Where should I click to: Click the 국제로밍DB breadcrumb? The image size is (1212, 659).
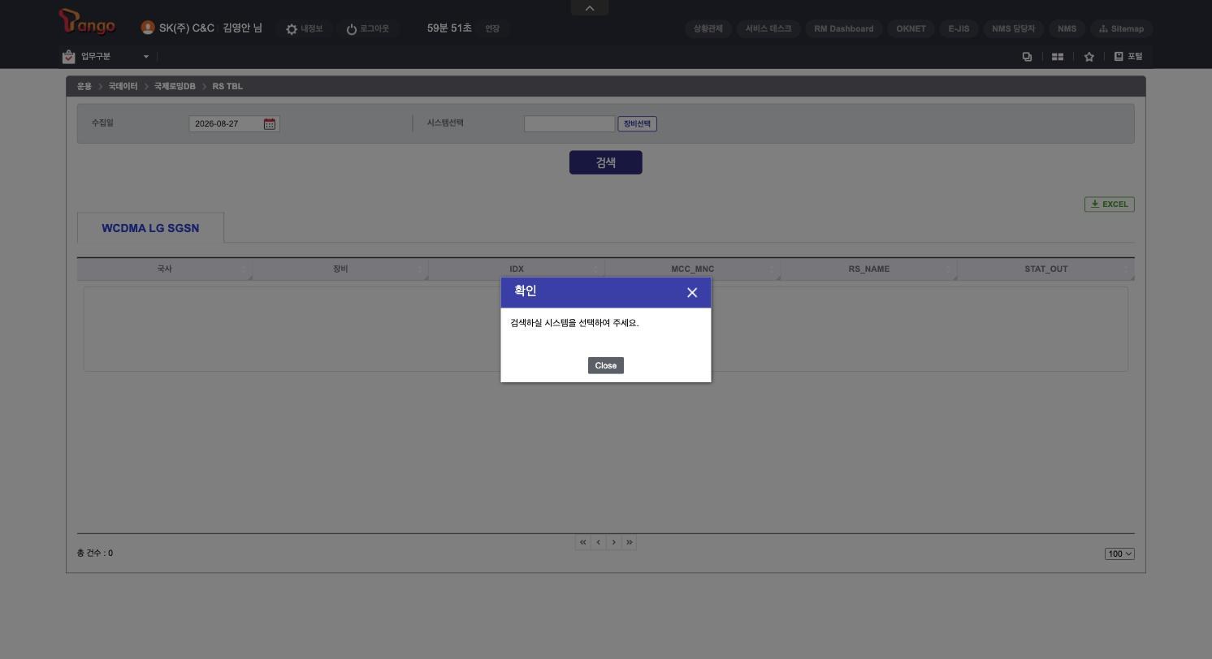coord(175,86)
